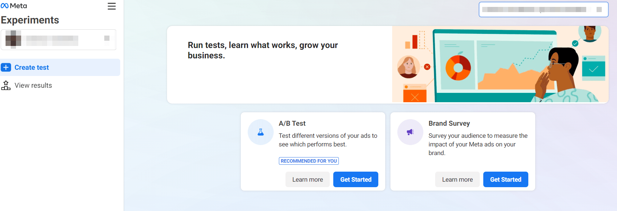Image resolution: width=617 pixels, height=211 pixels.
Task: Click Get Started on the A/B Test card
Action: 355,179
